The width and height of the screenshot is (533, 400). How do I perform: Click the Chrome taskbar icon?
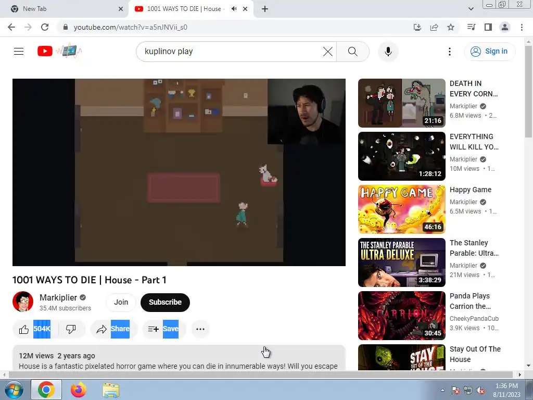point(46,390)
